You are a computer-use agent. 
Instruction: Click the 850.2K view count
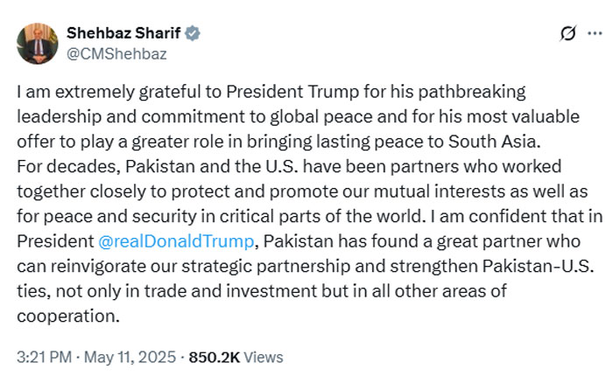[x=214, y=357]
